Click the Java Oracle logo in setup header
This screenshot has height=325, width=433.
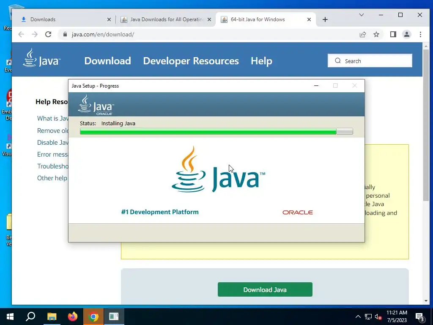(96, 105)
